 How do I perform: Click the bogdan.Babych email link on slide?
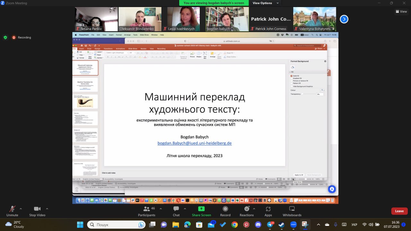point(194,143)
